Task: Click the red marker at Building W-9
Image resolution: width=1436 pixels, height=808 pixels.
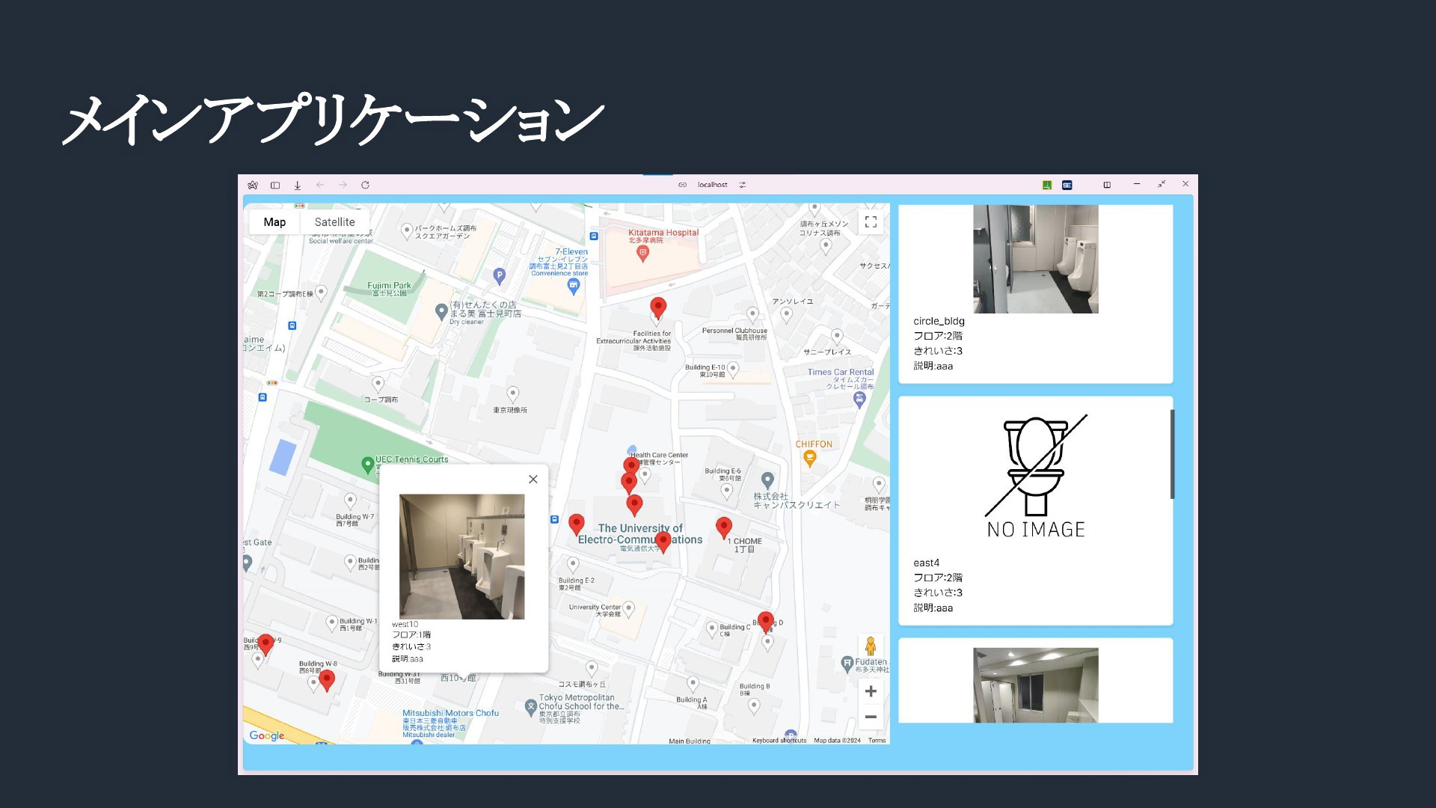Action: [x=266, y=643]
